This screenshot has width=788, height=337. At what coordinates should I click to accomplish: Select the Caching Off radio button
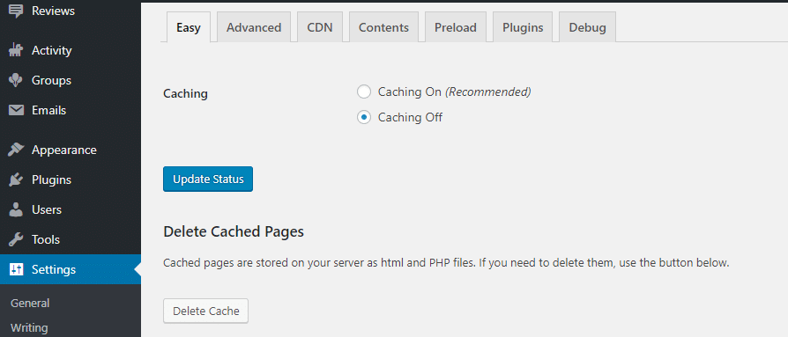click(364, 117)
